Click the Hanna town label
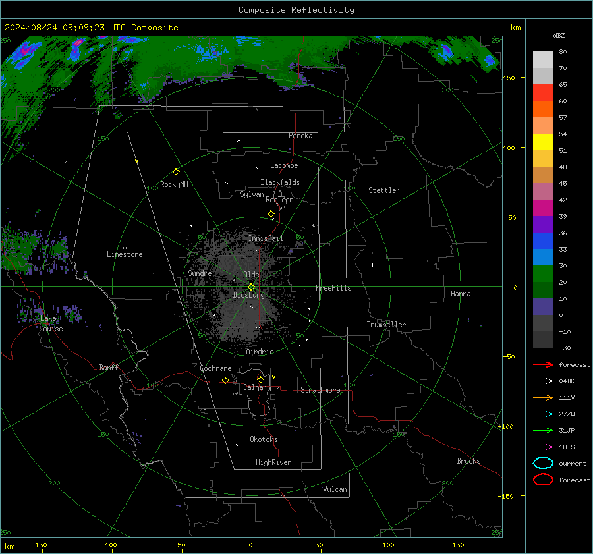The width and height of the screenshot is (593, 554). (461, 294)
